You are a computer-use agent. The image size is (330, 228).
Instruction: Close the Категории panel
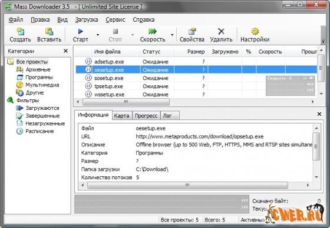coord(65,51)
